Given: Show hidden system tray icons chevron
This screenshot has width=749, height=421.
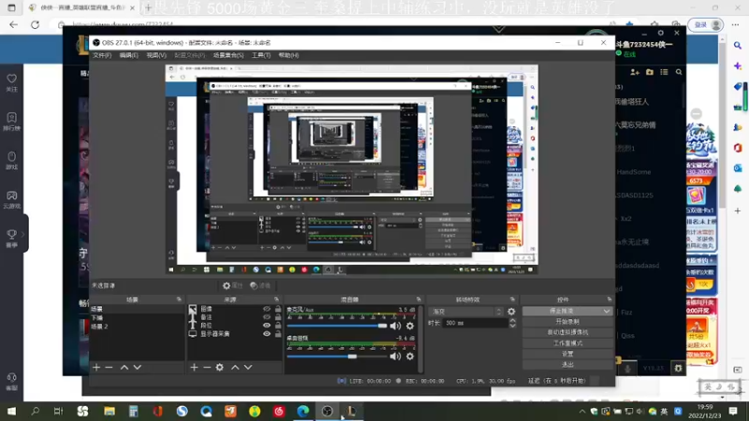Looking at the screenshot, I should [581, 411].
